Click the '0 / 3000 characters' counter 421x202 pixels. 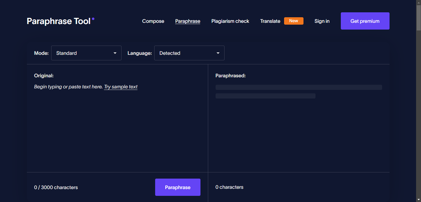point(56,187)
